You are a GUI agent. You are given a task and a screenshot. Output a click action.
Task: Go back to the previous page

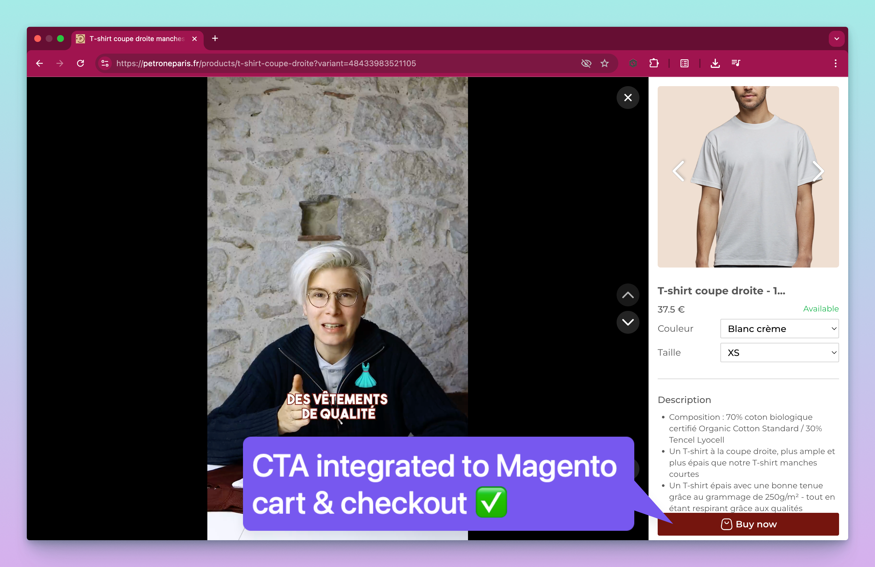39,63
